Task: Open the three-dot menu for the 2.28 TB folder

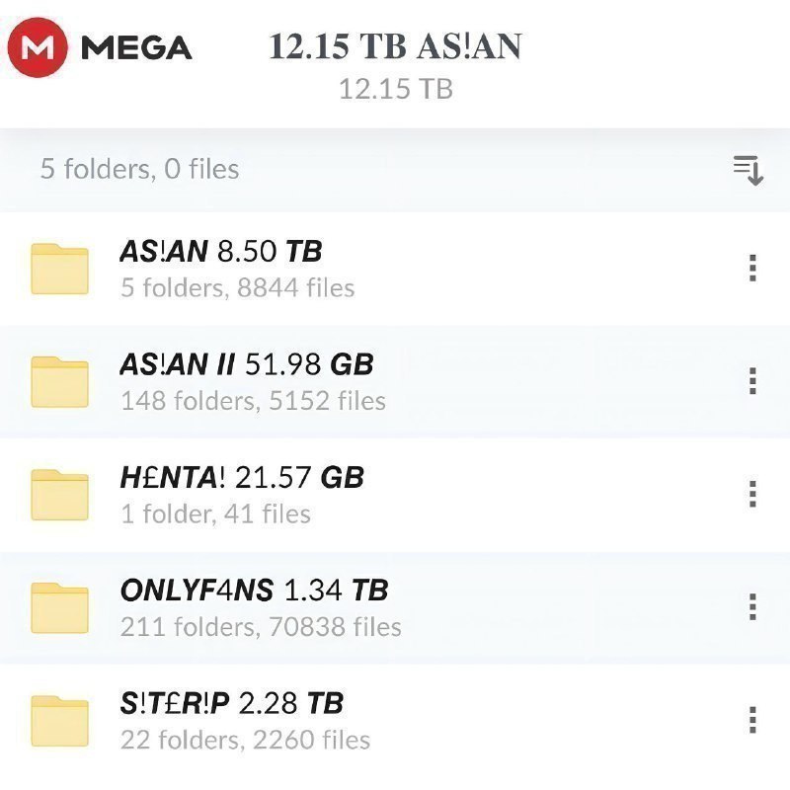Action: coord(752,720)
